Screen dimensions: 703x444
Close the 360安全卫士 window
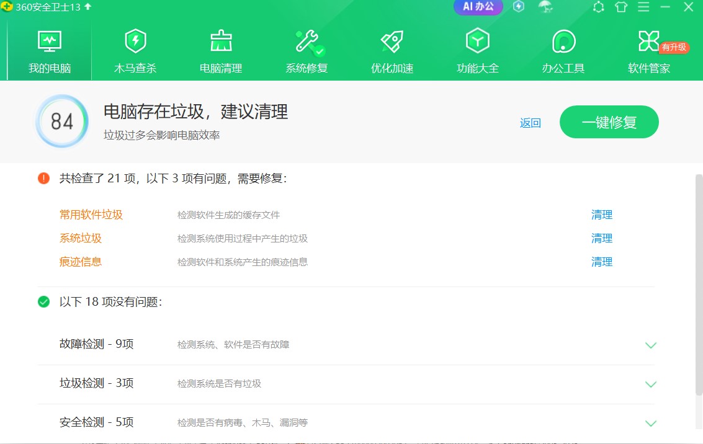688,7
